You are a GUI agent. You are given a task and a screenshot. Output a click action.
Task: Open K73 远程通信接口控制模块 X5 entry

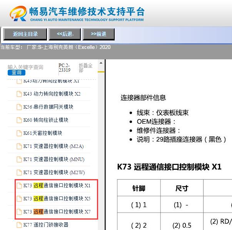[x=57, y=198]
